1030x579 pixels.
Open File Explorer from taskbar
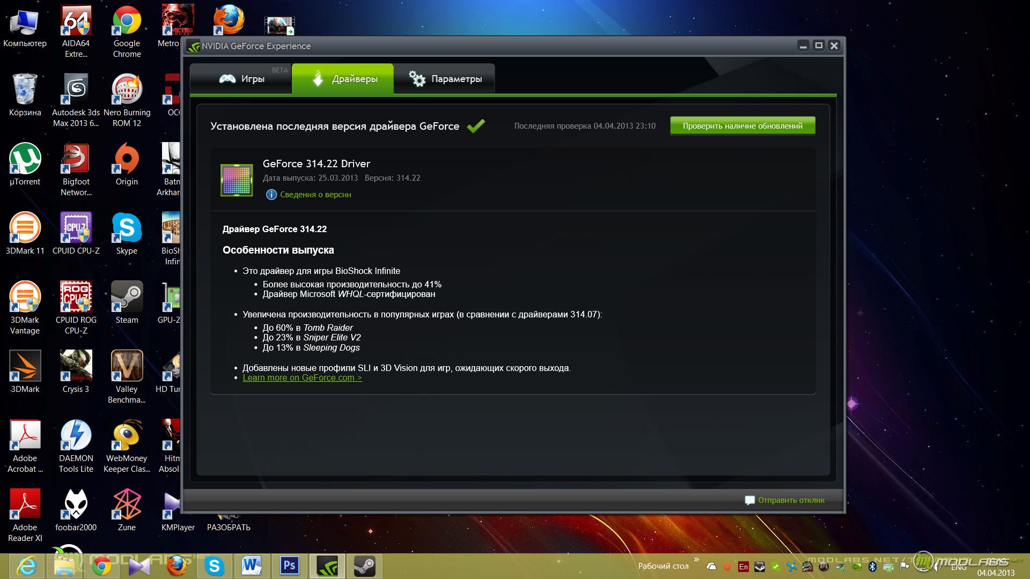pos(65,566)
